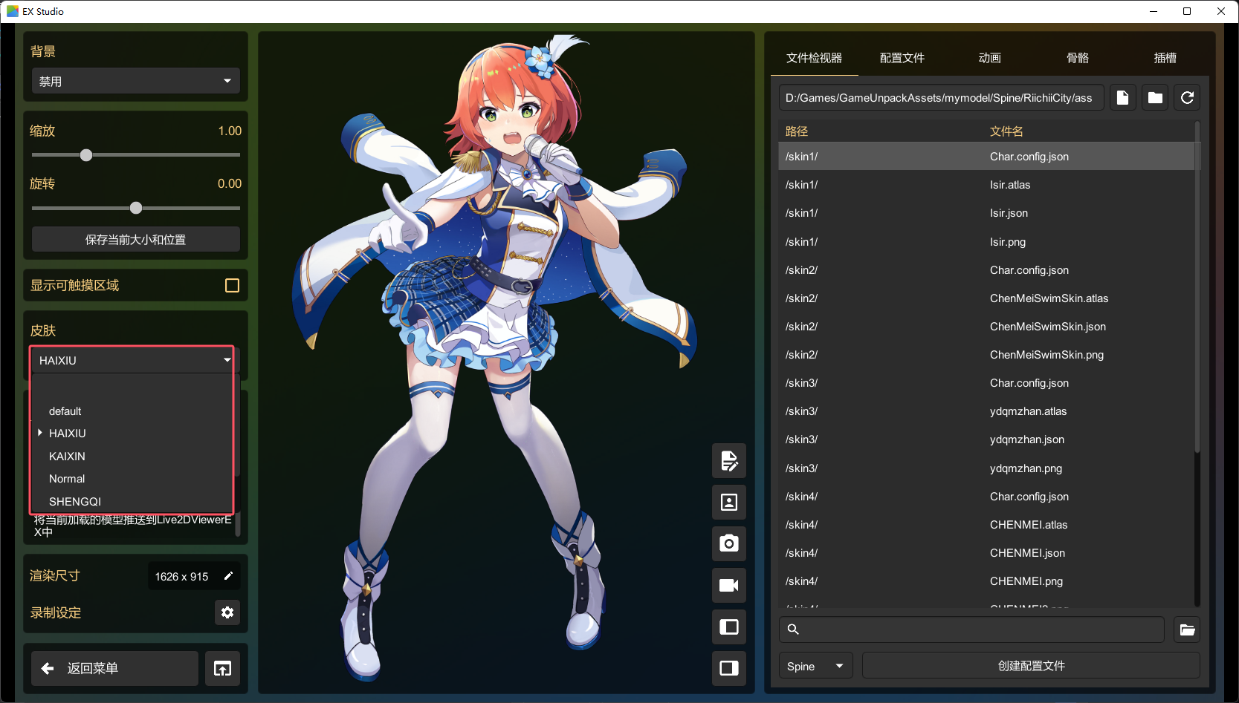1239x703 pixels.
Task: Click the portrait icon beside the preview
Action: coord(729,503)
